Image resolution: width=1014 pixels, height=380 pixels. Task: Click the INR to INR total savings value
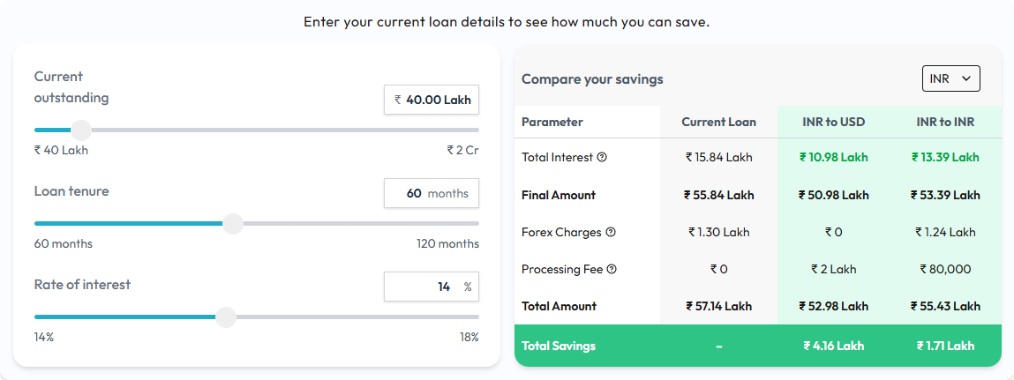(944, 346)
